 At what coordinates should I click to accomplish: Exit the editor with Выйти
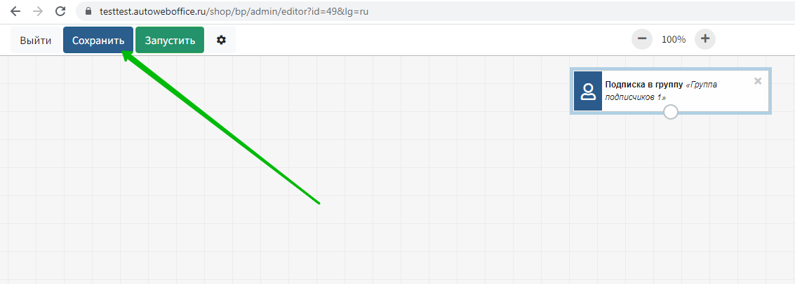tap(36, 40)
